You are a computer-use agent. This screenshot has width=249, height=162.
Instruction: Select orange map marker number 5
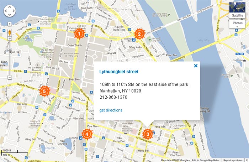[x=44, y=91]
